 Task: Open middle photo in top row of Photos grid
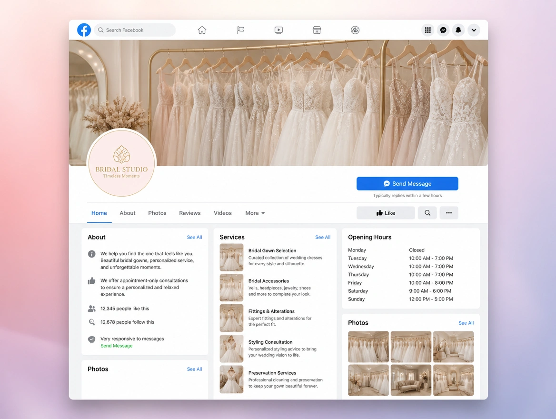click(x=411, y=347)
